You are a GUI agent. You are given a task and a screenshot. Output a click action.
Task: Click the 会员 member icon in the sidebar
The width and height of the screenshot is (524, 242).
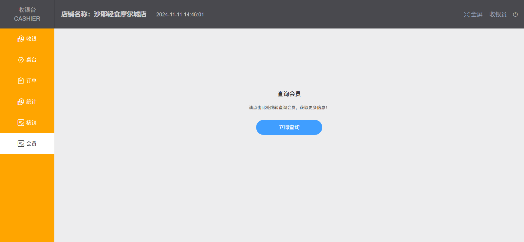click(x=21, y=144)
